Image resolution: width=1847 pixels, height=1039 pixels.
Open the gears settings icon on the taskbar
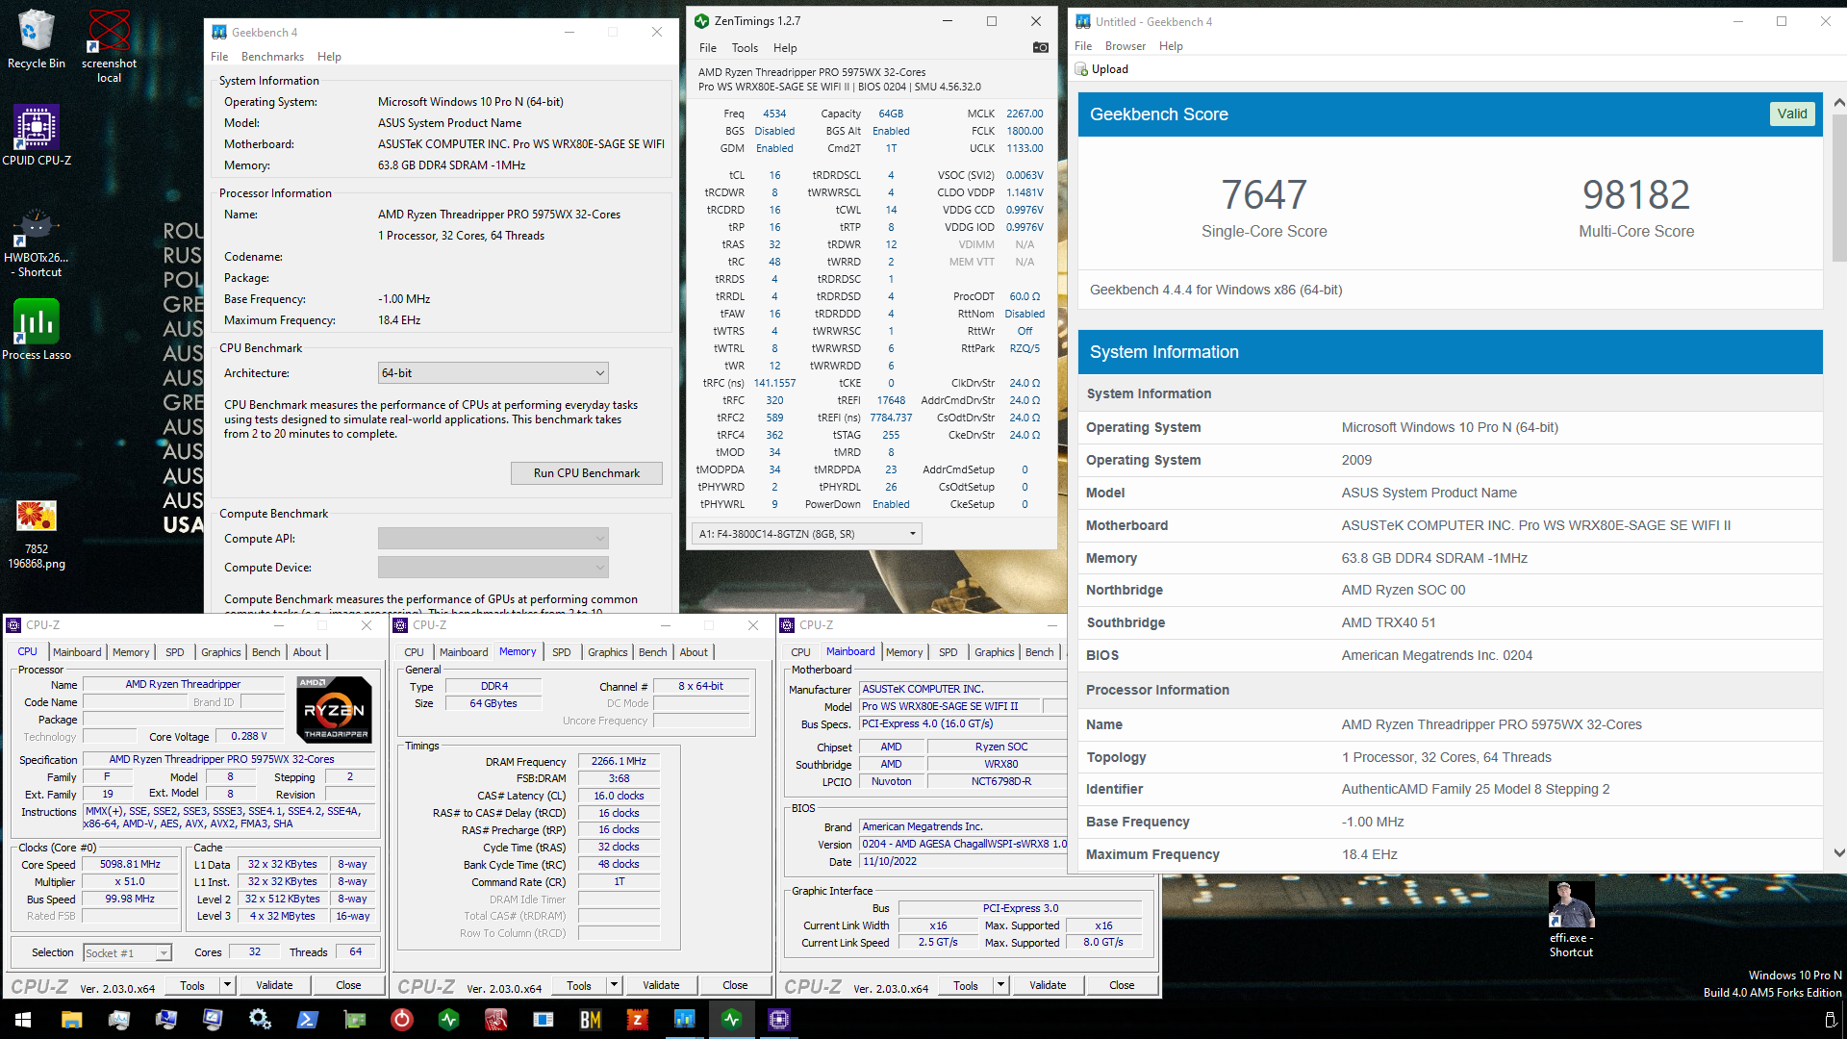tap(260, 1020)
